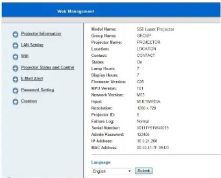Click the Submit button
The height and width of the screenshot is (178, 221).
tap(144, 171)
